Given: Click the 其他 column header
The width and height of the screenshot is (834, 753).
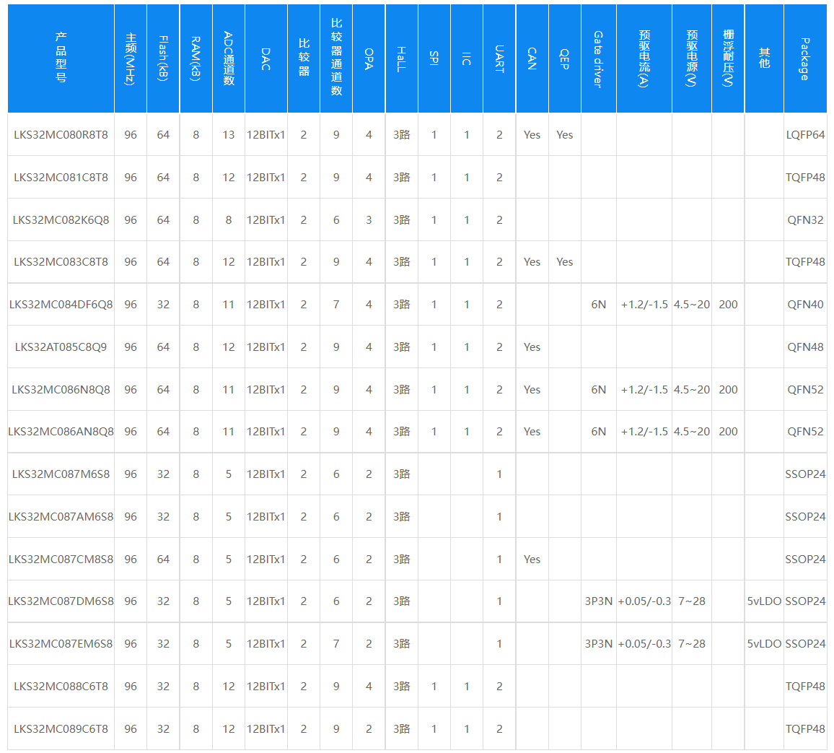Looking at the screenshot, I should (x=764, y=58).
